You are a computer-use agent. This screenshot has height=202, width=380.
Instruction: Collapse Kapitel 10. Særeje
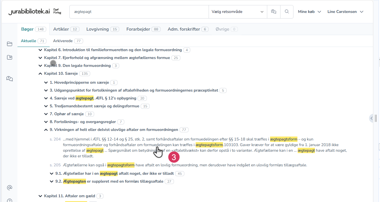click(40, 74)
